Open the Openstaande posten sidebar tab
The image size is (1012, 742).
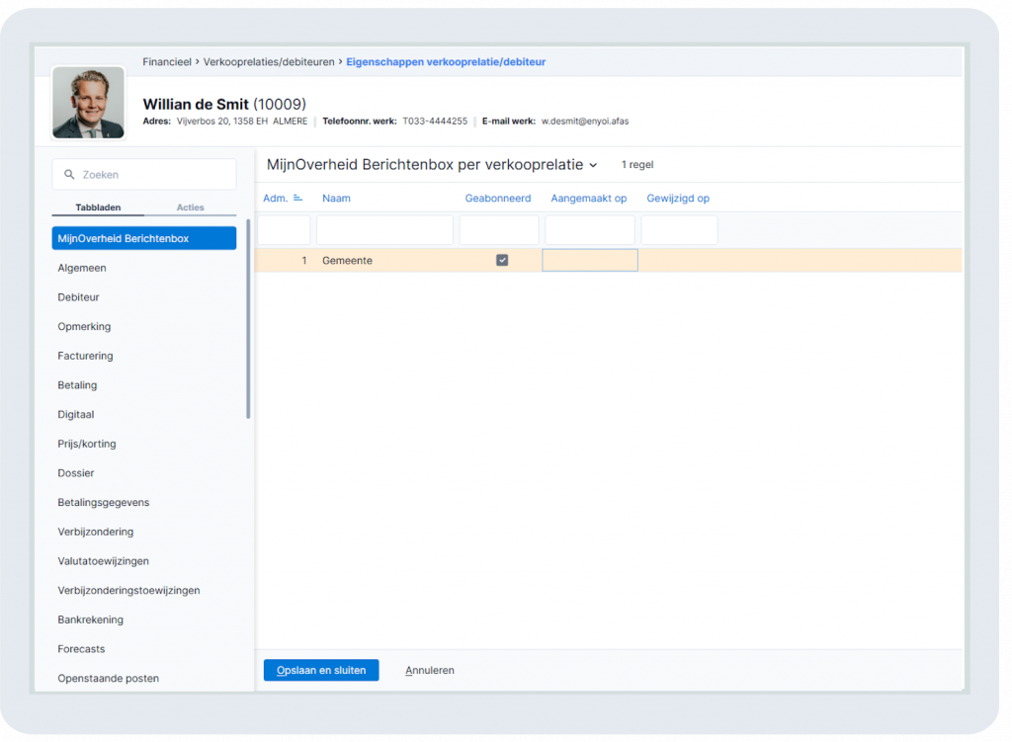click(x=109, y=678)
